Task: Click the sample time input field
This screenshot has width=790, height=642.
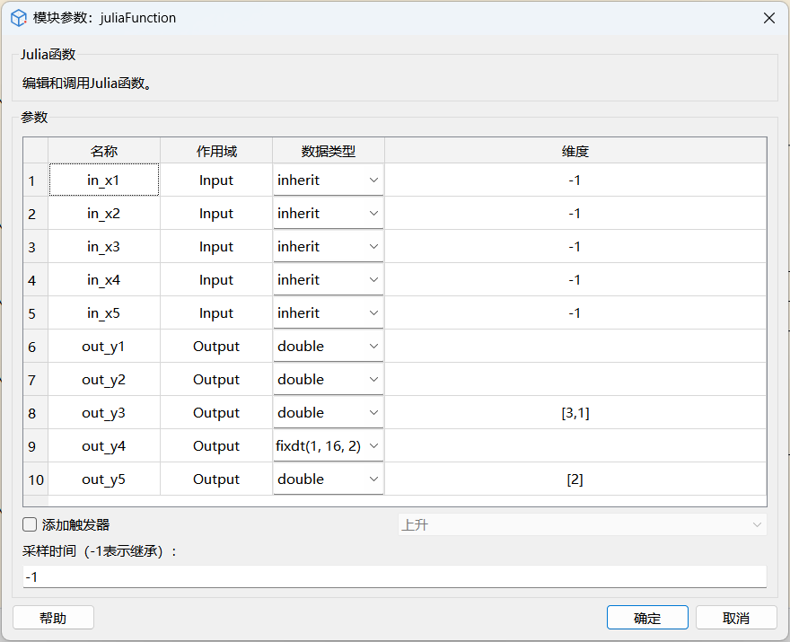Action: tap(395, 576)
